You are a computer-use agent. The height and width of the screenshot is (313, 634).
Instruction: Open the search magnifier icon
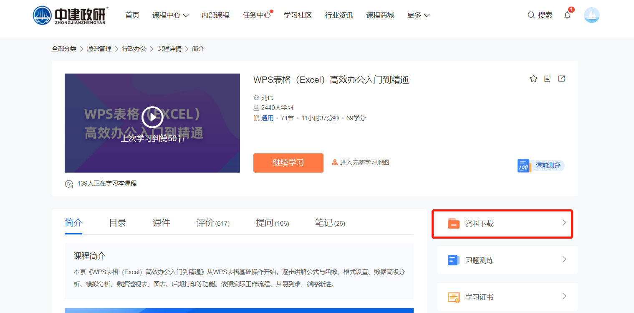click(531, 15)
